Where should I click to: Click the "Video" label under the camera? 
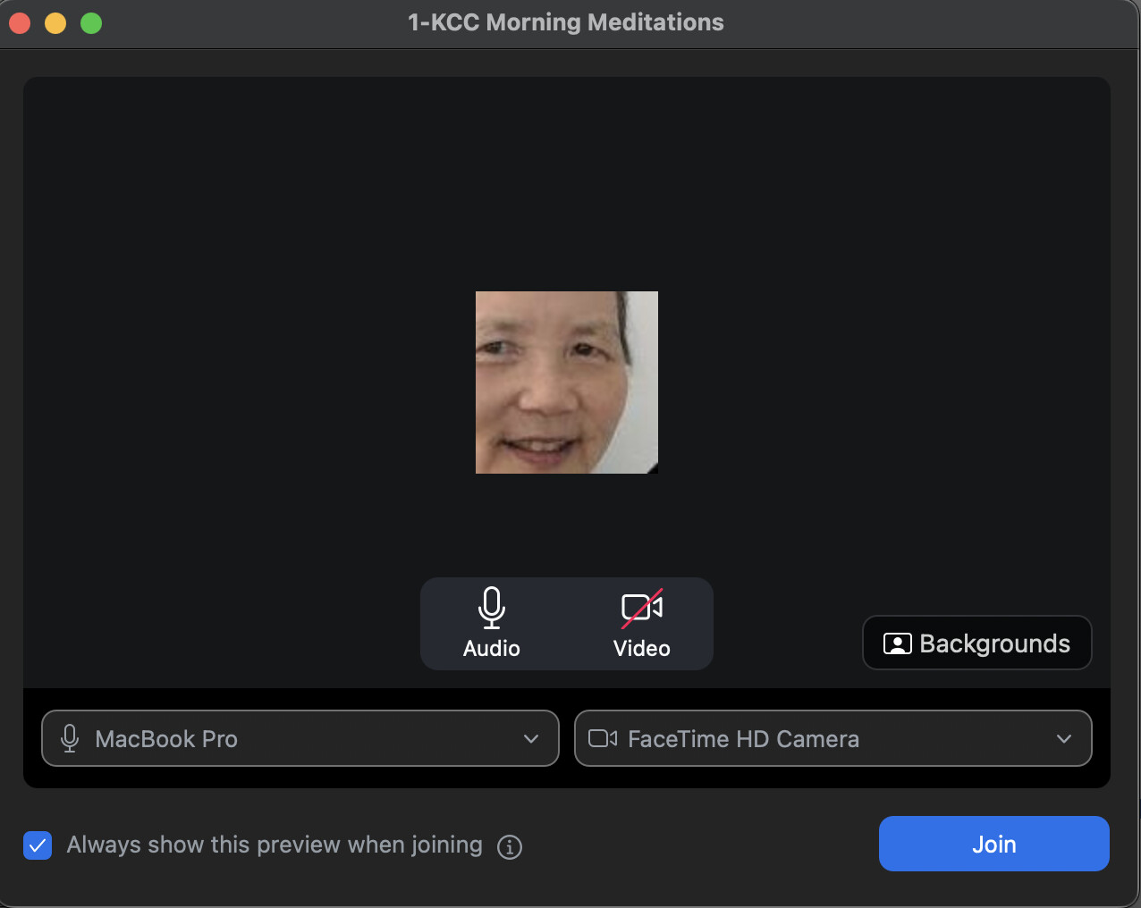point(641,649)
